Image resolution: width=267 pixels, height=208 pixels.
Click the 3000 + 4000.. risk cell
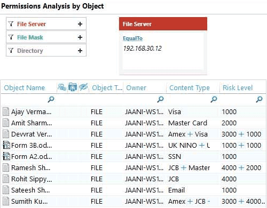point(243,202)
